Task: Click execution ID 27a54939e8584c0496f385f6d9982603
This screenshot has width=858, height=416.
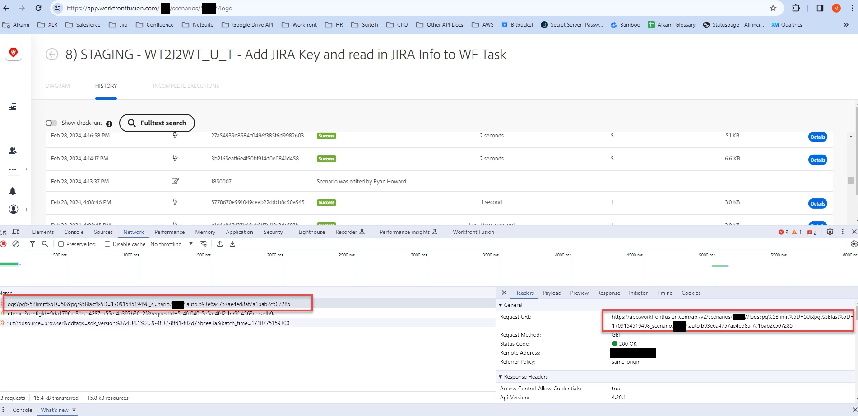Action: 257,136
